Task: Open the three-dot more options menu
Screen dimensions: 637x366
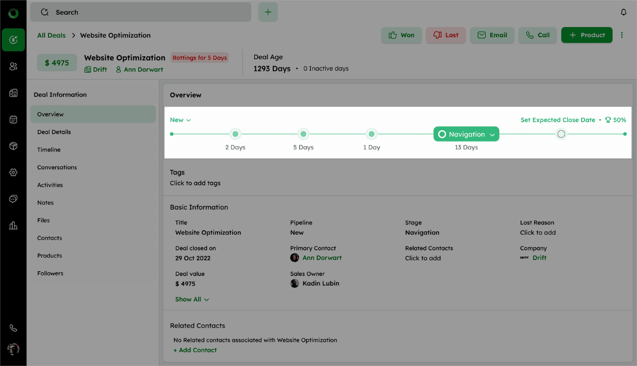Action: point(622,35)
